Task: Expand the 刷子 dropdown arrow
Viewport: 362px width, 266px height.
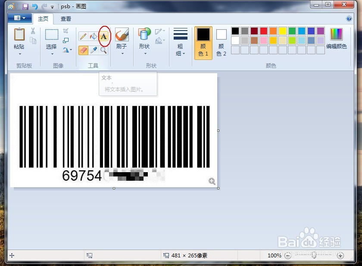Action: tap(122, 53)
